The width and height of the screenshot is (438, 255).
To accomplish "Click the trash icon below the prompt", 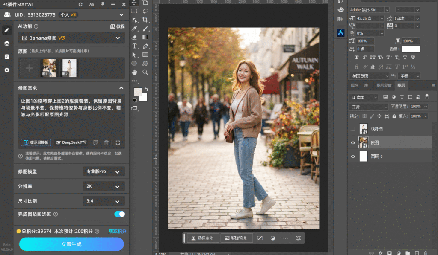I will click(107, 142).
